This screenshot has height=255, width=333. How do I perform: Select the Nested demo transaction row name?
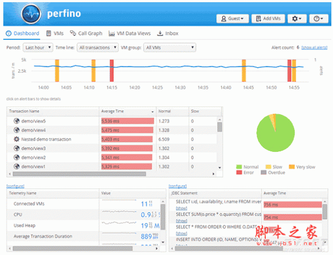[46, 139]
